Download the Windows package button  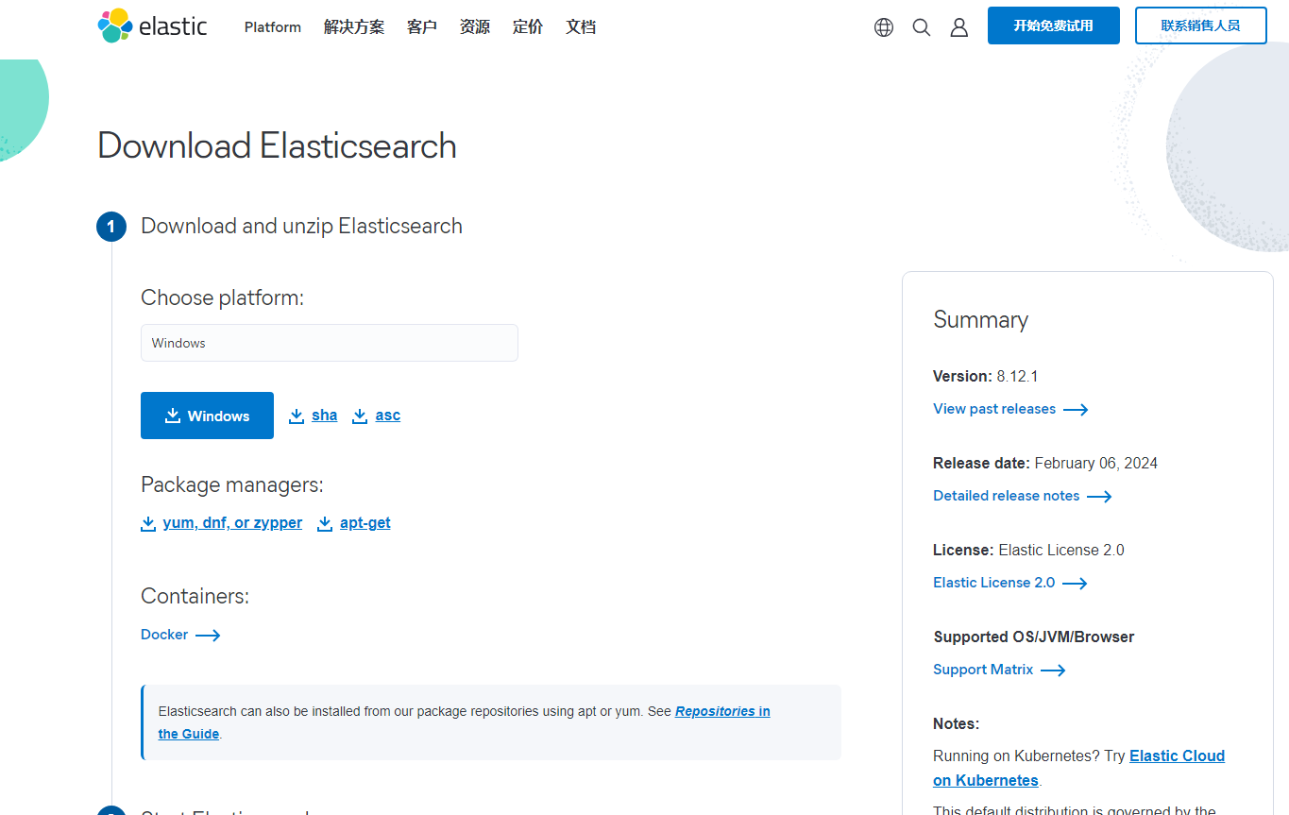tap(207, 416)
